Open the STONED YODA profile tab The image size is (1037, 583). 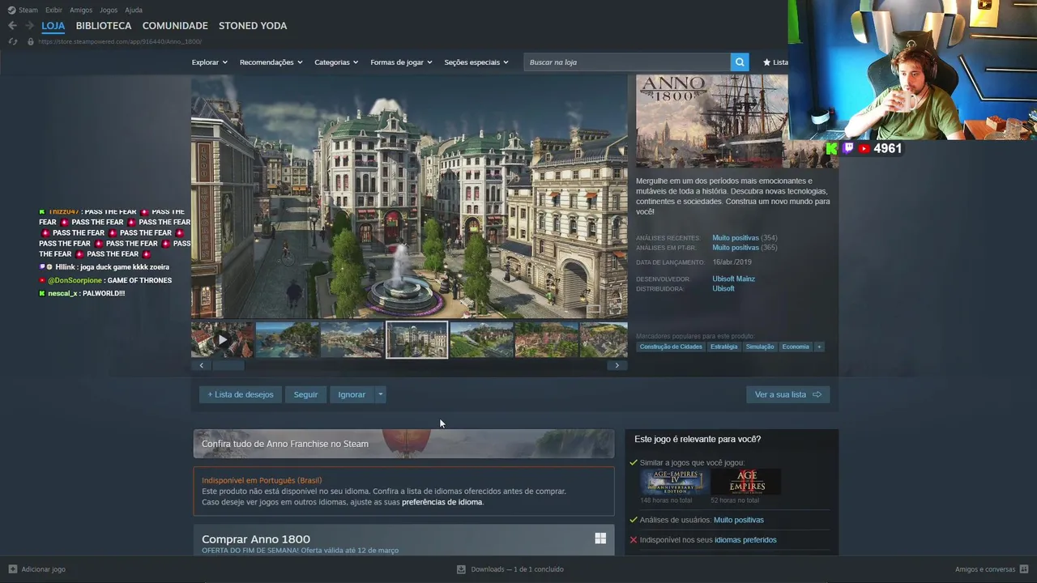coord(253,26)
